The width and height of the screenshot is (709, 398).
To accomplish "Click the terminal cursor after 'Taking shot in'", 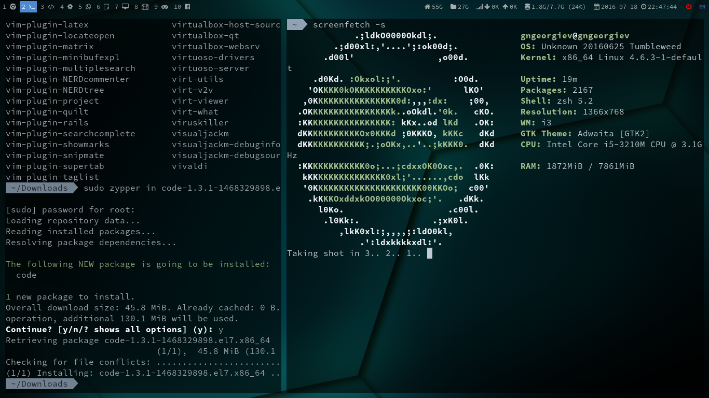I will (x=430, y=253).
